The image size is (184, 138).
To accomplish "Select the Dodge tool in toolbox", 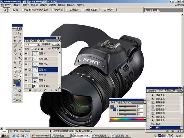I will coord(20,58).
